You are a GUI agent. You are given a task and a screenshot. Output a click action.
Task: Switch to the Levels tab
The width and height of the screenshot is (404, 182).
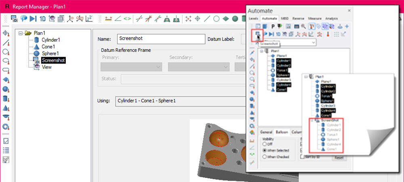253,19
